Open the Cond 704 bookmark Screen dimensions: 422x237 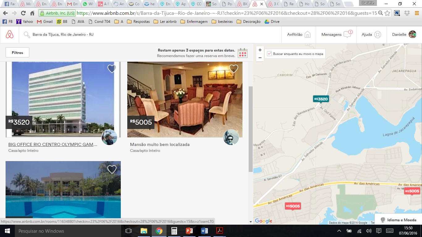pos(99,22)
